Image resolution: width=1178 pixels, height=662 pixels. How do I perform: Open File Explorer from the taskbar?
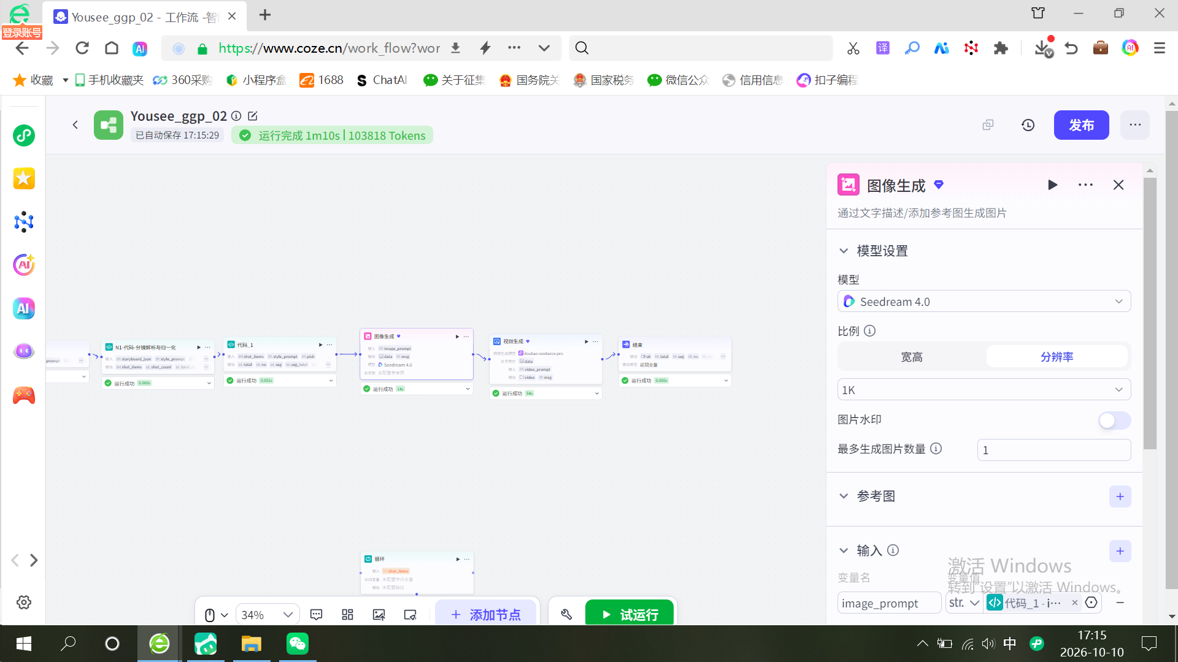click(x=251, y=644)
